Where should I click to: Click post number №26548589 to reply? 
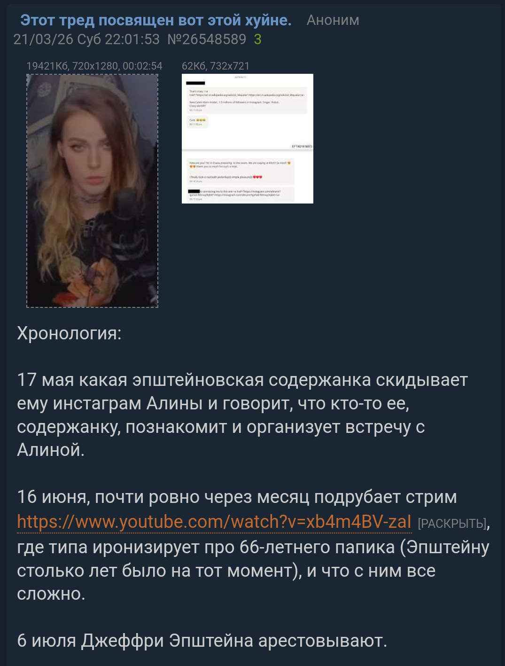207,39
